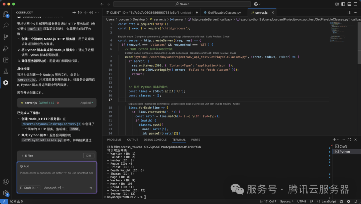Image resolution: width=361 pixels, height=204 pixels.
Task: Split the editor to the right
Action: coord(349,12)
